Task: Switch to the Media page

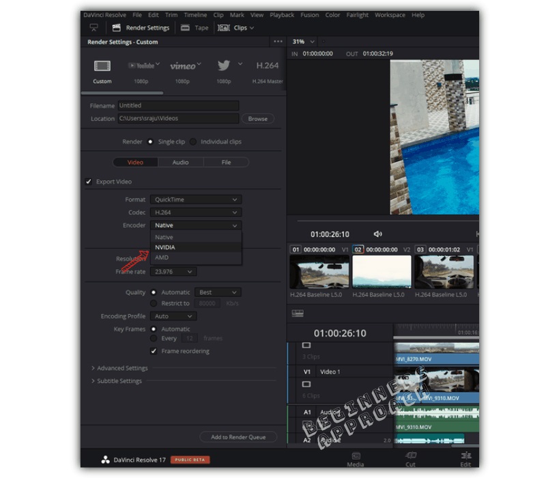Action: click(x=355, y=458)
